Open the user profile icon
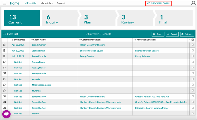This screenshot has height=120, width=197. click(193, 3)
